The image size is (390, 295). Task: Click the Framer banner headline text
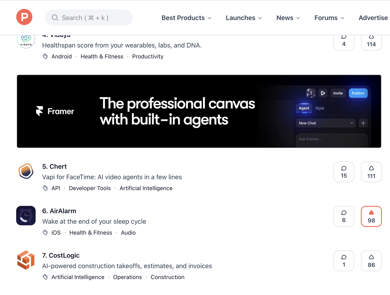point(177,111)
